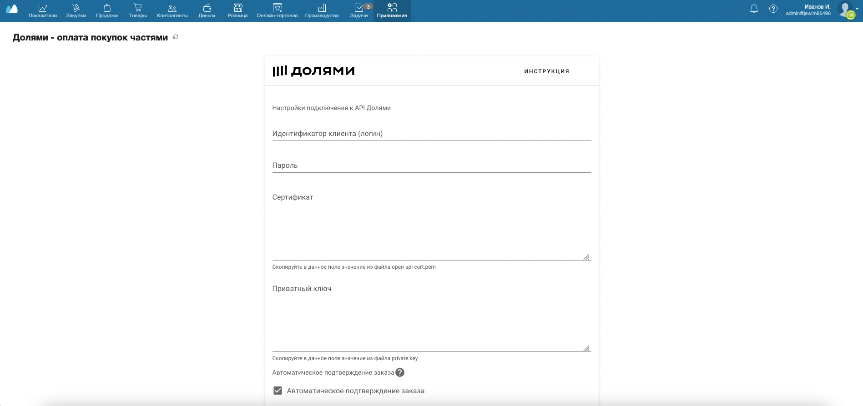Click into the Сертификат text area
The height and width of the screenshot is (406, 863).
pyautogui.click(x=432, y=226)
